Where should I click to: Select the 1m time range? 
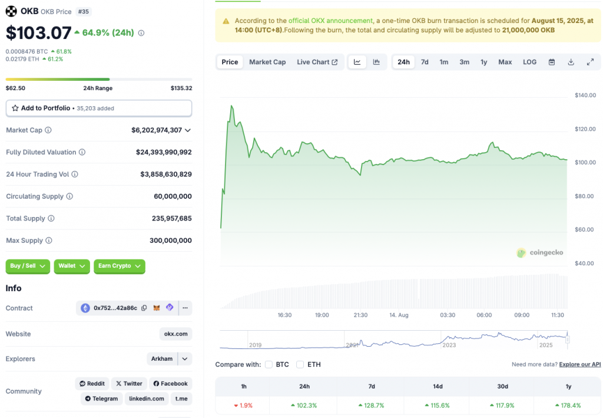tap(444, 62)
